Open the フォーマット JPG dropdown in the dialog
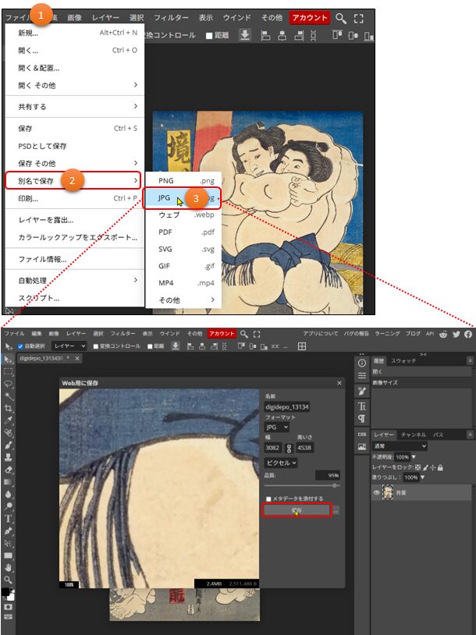The width and height of the screenshot is (476, 635). pos(276,427)
